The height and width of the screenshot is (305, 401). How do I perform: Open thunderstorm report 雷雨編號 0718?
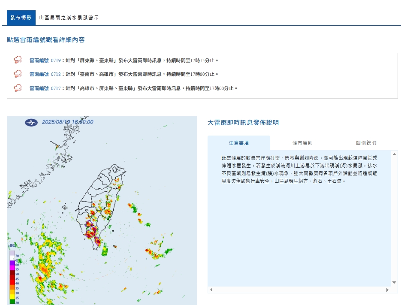click(45, 74)
